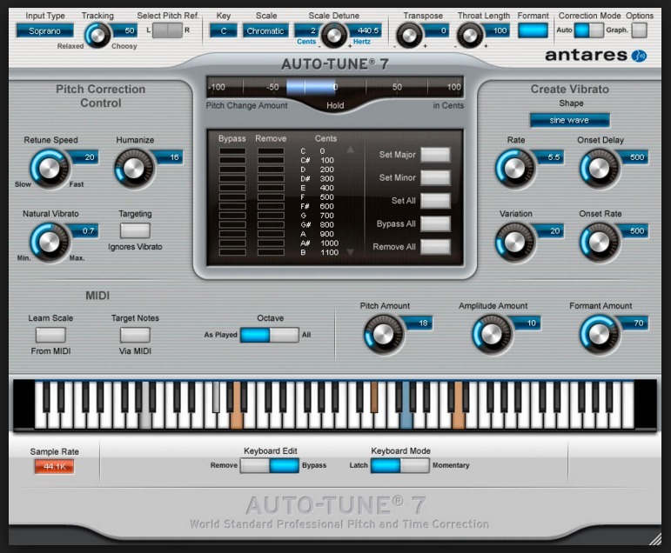Click the Throat Length knob
This screenshot has width=671, height=553.
click(470, 35)
